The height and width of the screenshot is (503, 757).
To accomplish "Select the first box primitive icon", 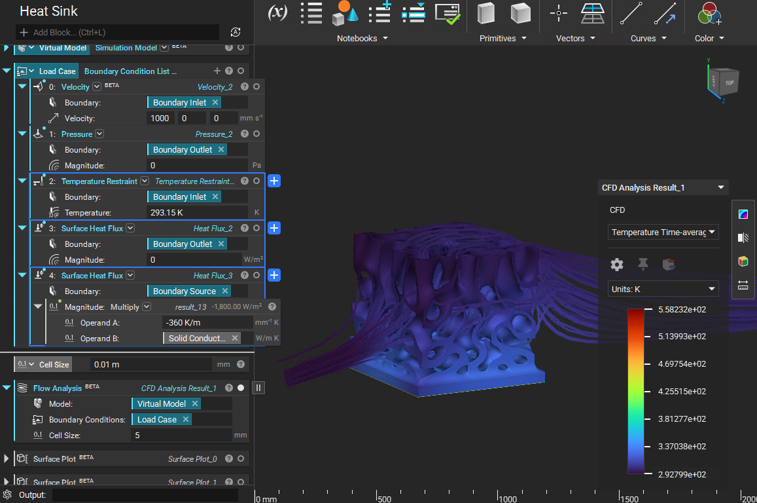I will tap(486, 13).
